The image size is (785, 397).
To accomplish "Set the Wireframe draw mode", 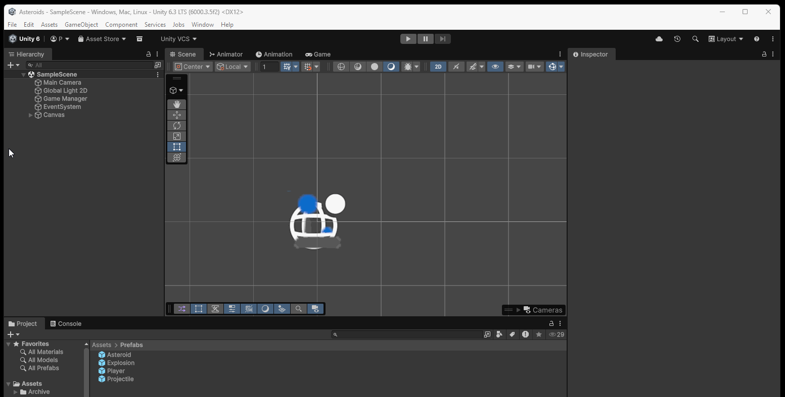I will tap(341, 67).
